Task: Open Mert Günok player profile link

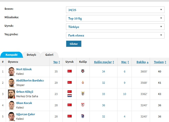Action: (x=24, y=69)
